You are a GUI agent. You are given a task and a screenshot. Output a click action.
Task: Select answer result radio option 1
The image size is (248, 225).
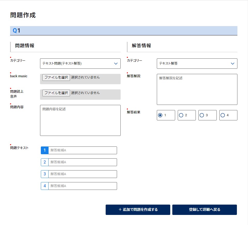point(160,115)
